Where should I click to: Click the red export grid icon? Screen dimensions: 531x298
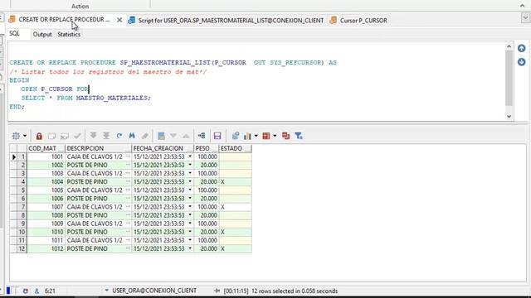pyautogui.click(x=266, y=136)
